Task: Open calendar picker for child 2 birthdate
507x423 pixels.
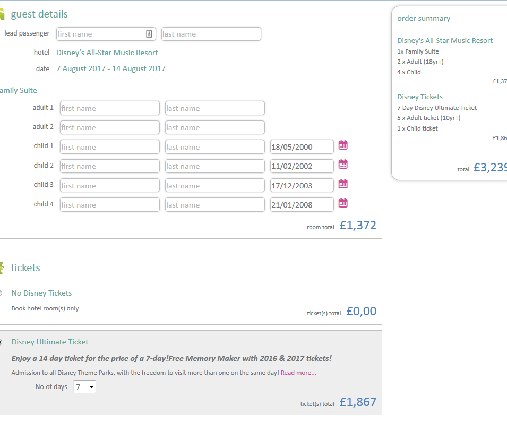Action: tap(343, 165)
